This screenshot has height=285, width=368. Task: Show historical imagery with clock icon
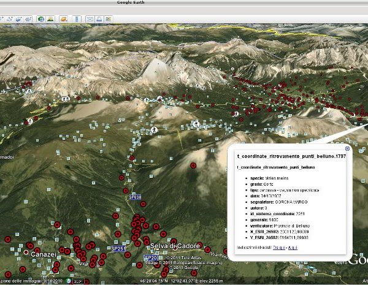(42, 19)
